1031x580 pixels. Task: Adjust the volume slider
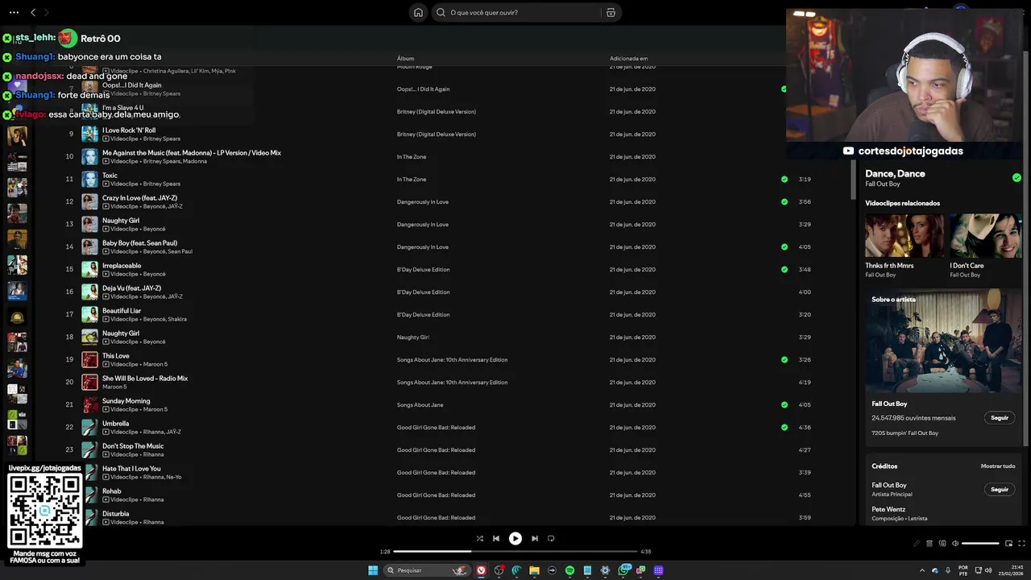[980, 543]
